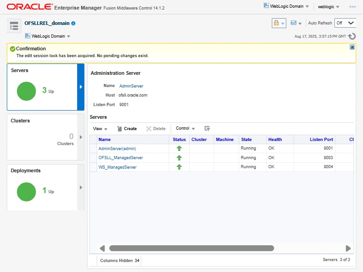Click the green up arrow for OFSLL_ManagedServer
The height and width of the screenshot is (272, 363).
tap(179, 158)
